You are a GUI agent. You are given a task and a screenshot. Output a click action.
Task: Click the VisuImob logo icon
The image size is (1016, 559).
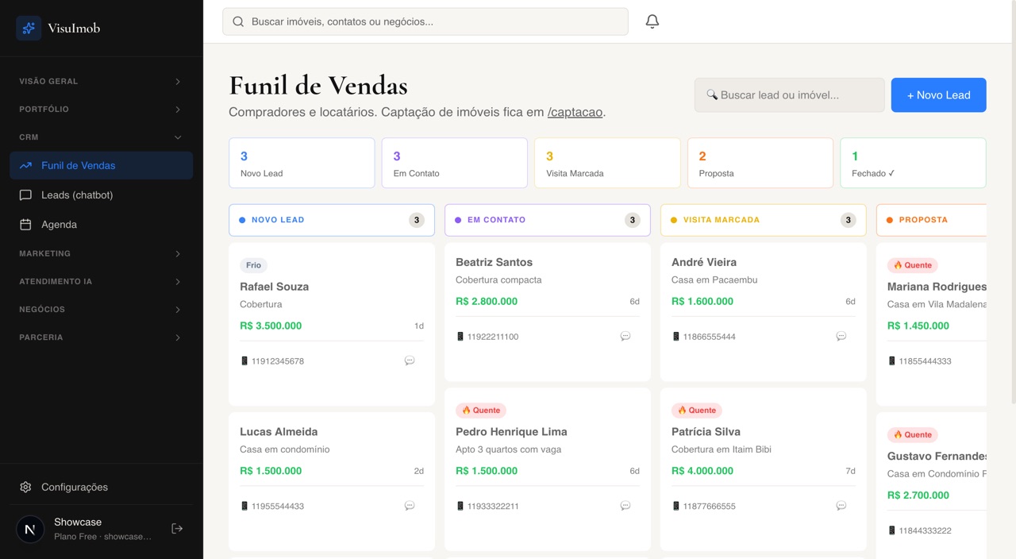[29, 29]
